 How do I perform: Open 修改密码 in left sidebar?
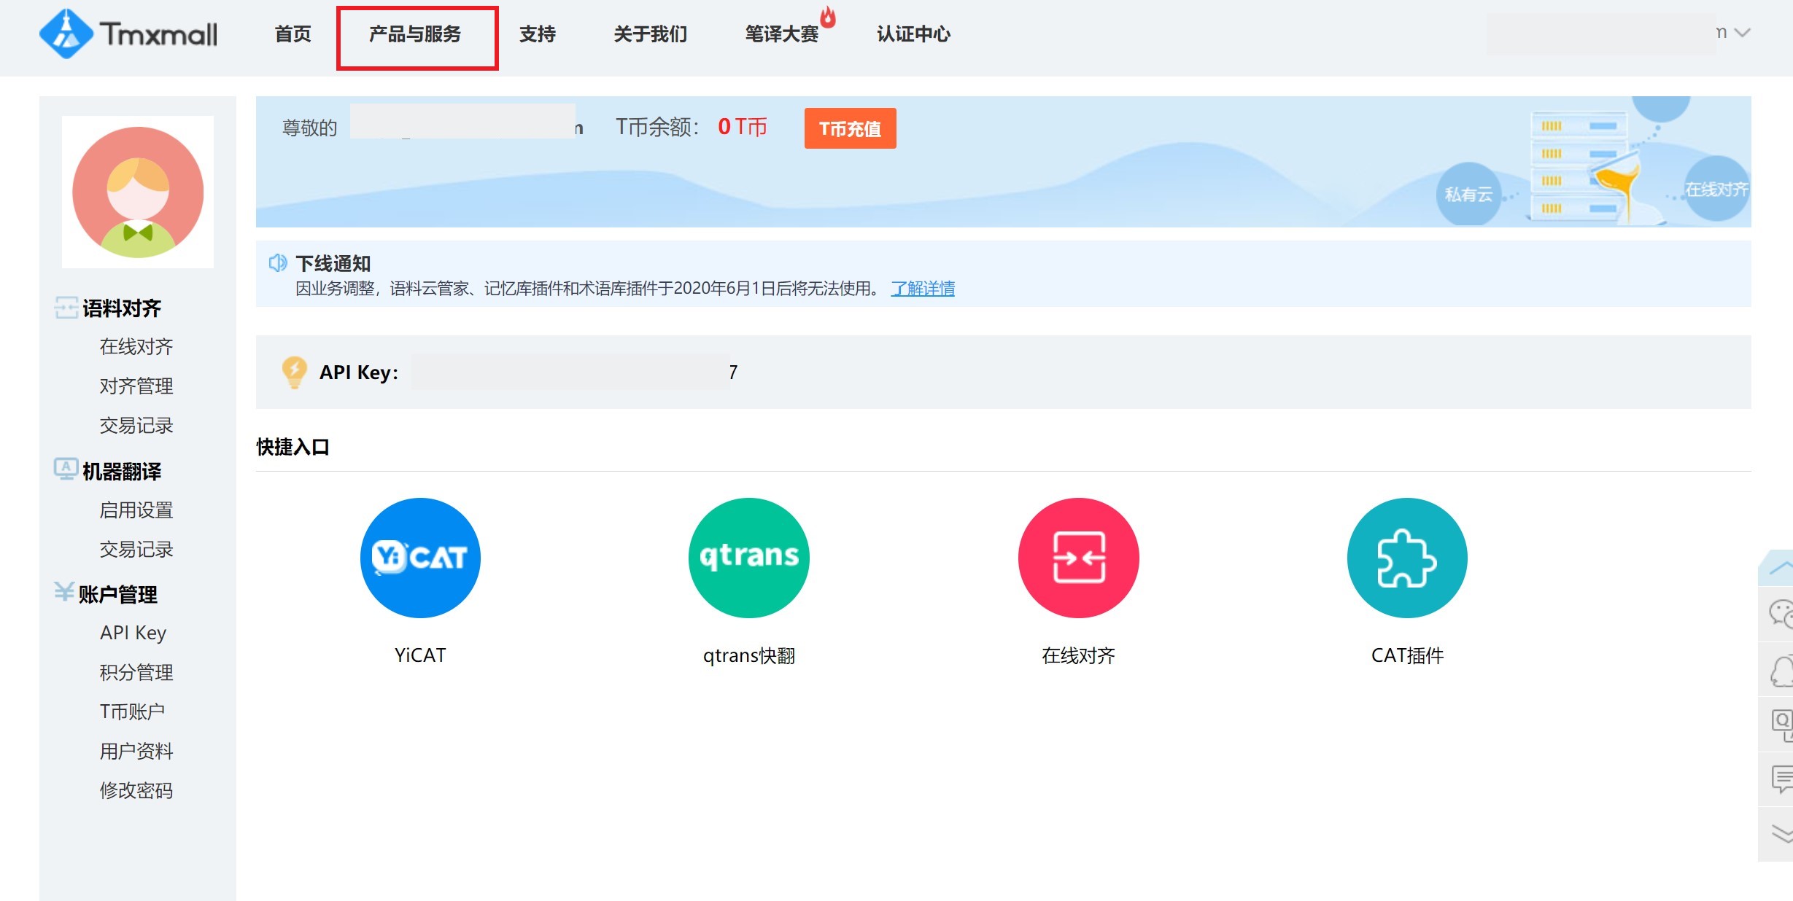click(x=136, y=790)
